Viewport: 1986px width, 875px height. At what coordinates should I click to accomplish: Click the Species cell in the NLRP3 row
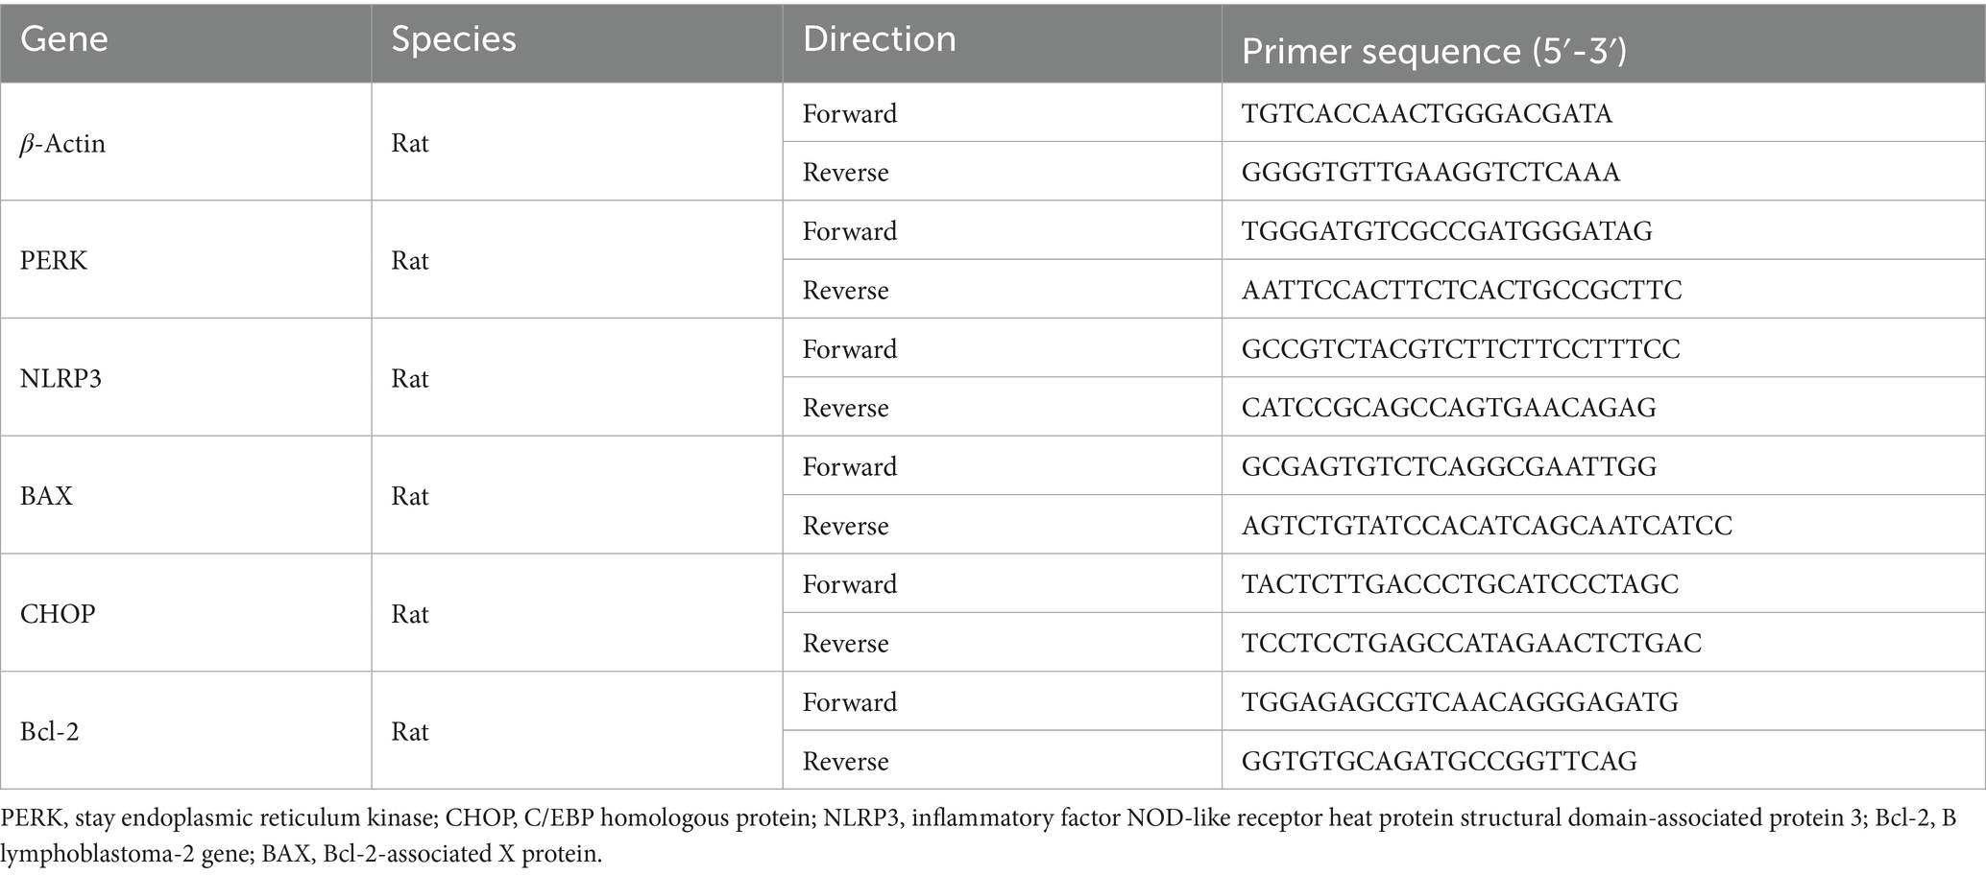(410, 379)
